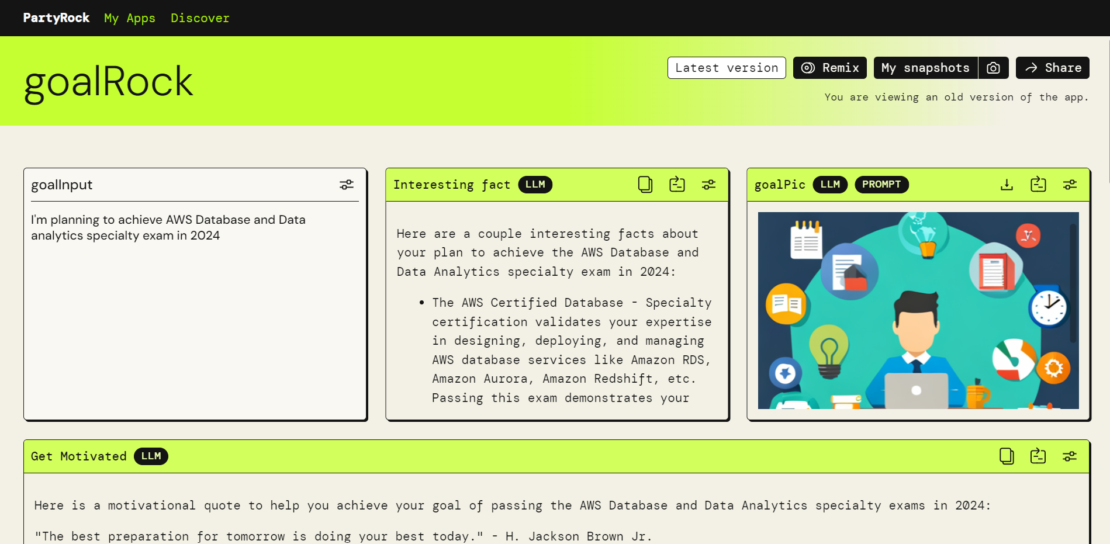This screenshot has width=1110, height=544.
Task: Copy the Interesting fact output
Action: click(645, 185)
